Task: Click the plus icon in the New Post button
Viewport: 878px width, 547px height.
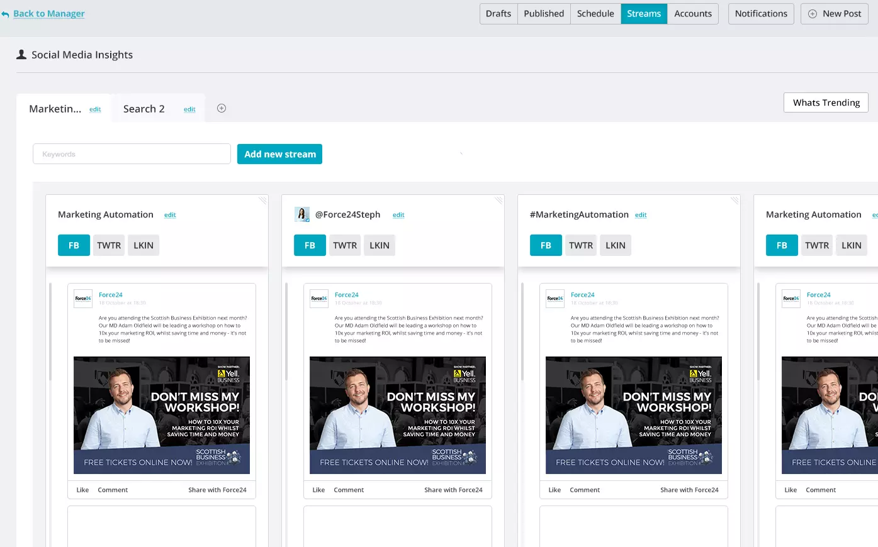Action: tap(813, 14)
